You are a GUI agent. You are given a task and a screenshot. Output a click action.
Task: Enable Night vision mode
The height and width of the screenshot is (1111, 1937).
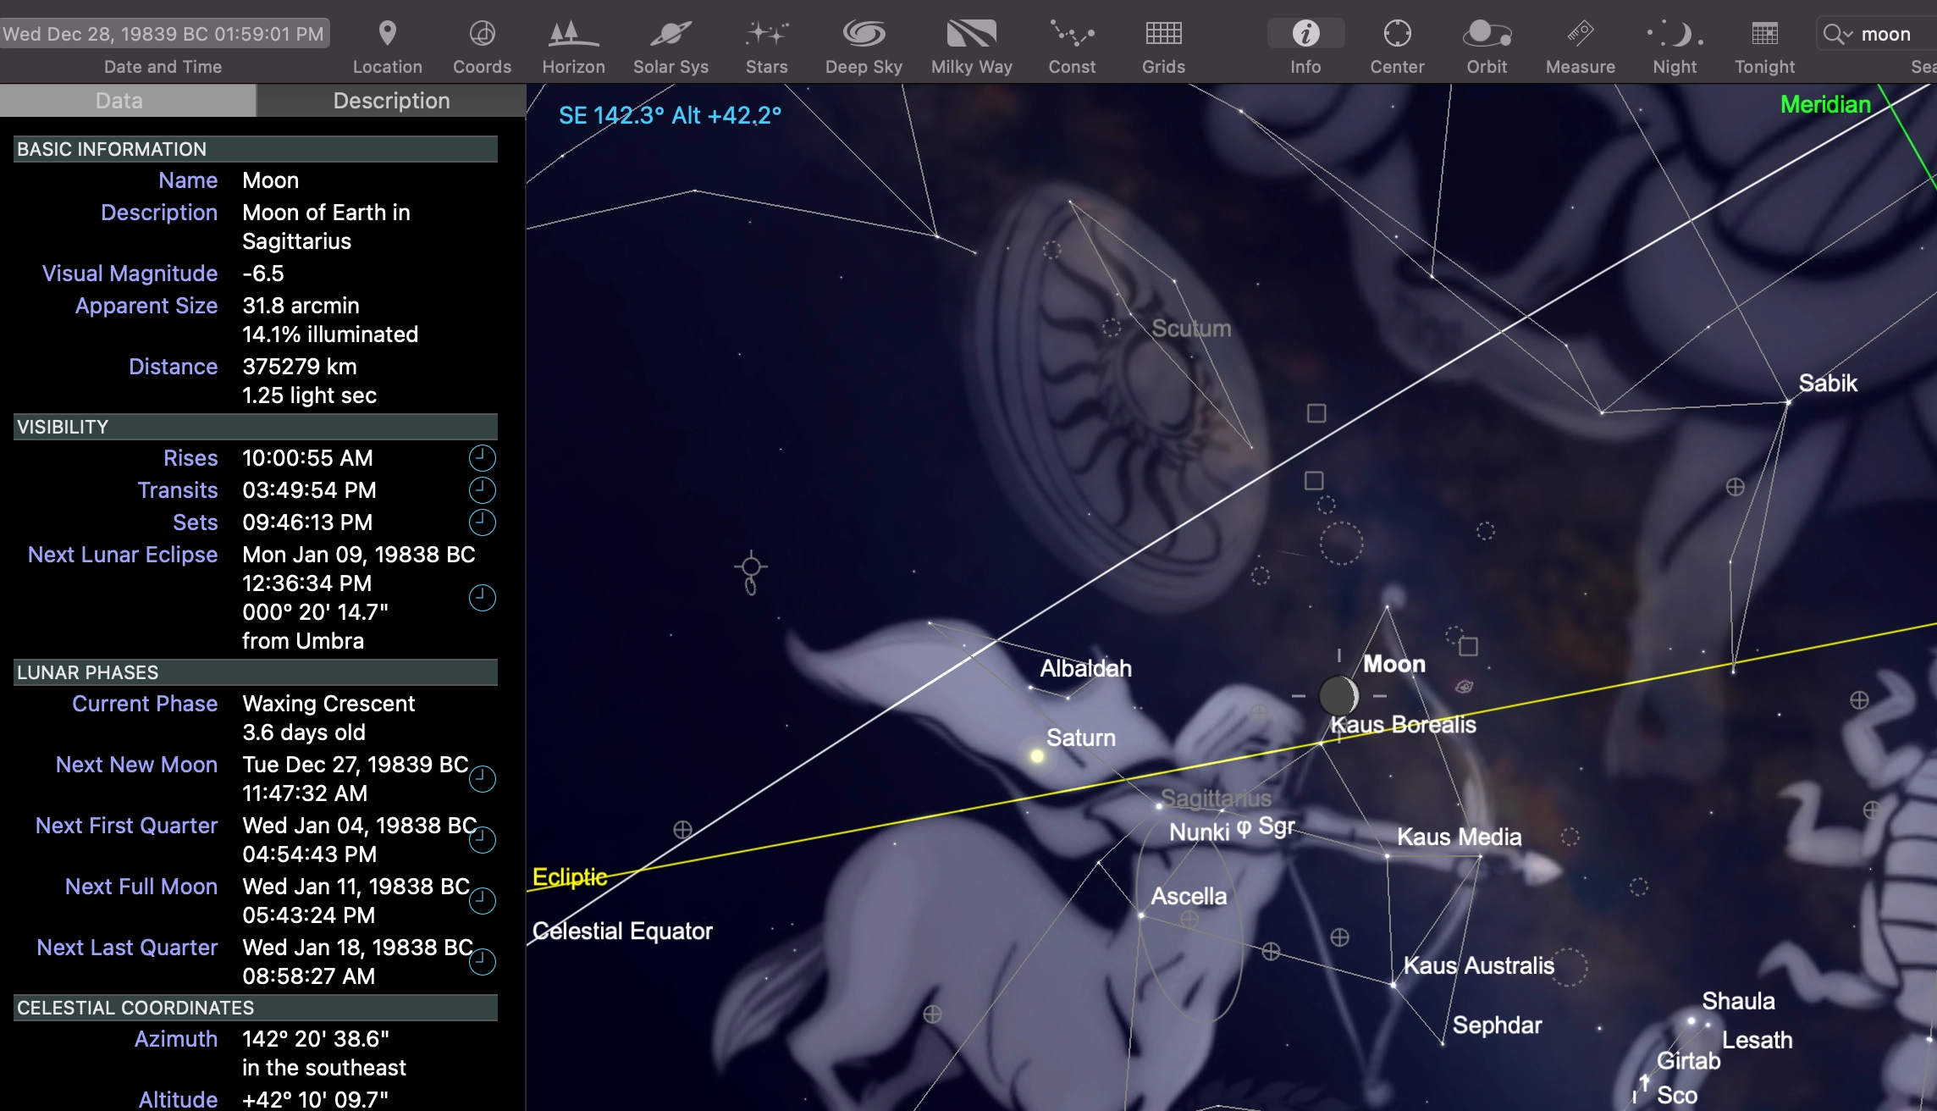click(1675, 35)
